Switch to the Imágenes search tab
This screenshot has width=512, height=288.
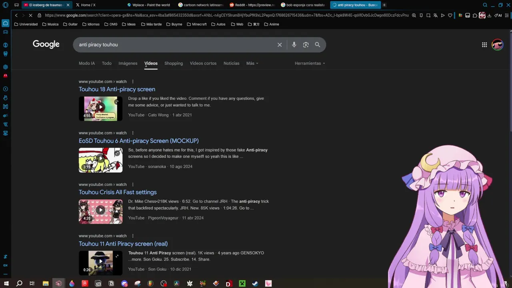point(128,63)
